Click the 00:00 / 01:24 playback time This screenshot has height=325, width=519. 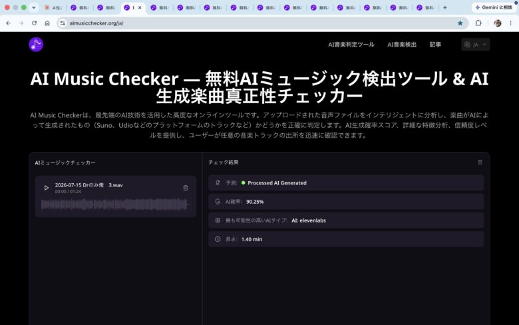pos(68,192)
